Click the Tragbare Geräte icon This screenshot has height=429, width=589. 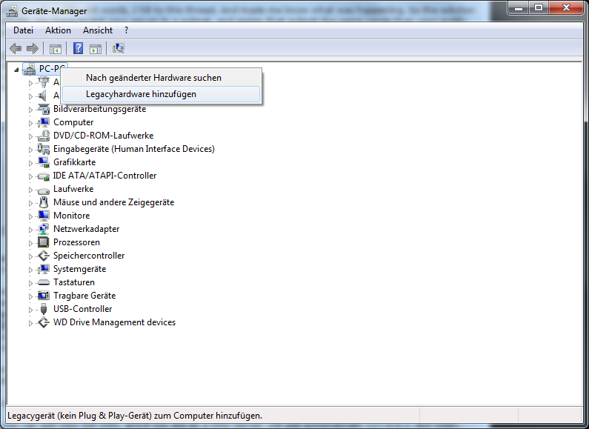pos(44,296)
